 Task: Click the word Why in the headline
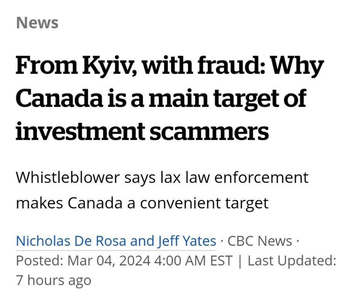296,67
